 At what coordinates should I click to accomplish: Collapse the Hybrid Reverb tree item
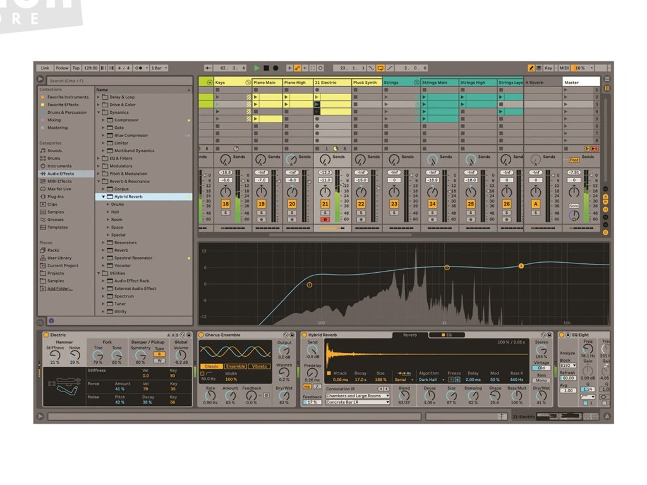(104, 196)
